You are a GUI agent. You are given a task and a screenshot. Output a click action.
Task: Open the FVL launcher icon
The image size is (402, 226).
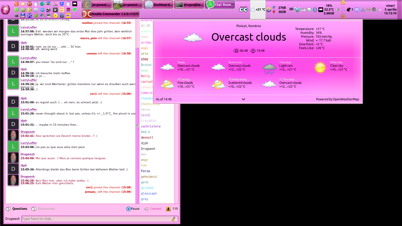[x=68, y=10]
